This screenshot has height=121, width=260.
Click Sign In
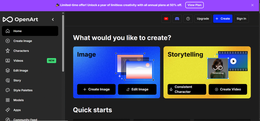click(241, 19)
